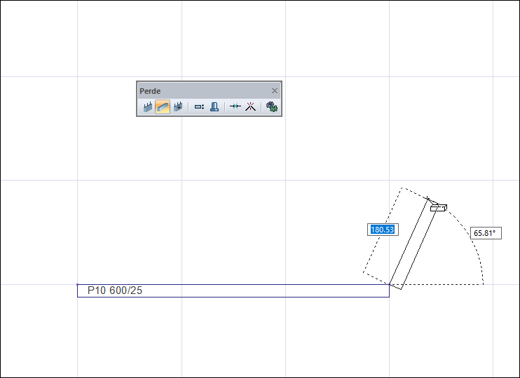Select the first shear wall tool in Perde toolbar
Image resolution: width=520 pixels, height=378 pixels.
click(x=148, y=106)
